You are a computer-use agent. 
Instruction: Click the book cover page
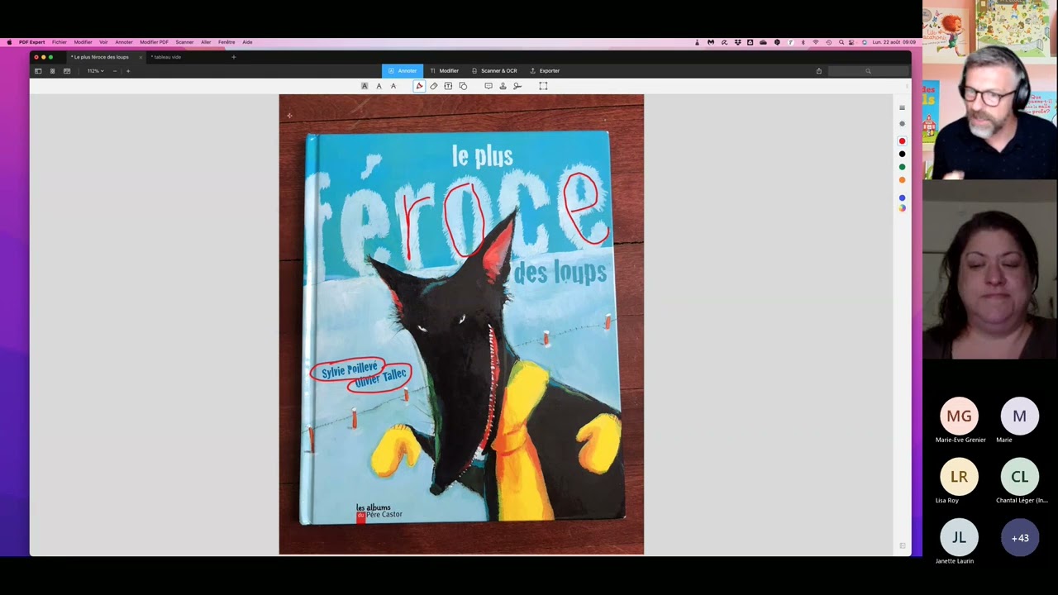point(461,324)
